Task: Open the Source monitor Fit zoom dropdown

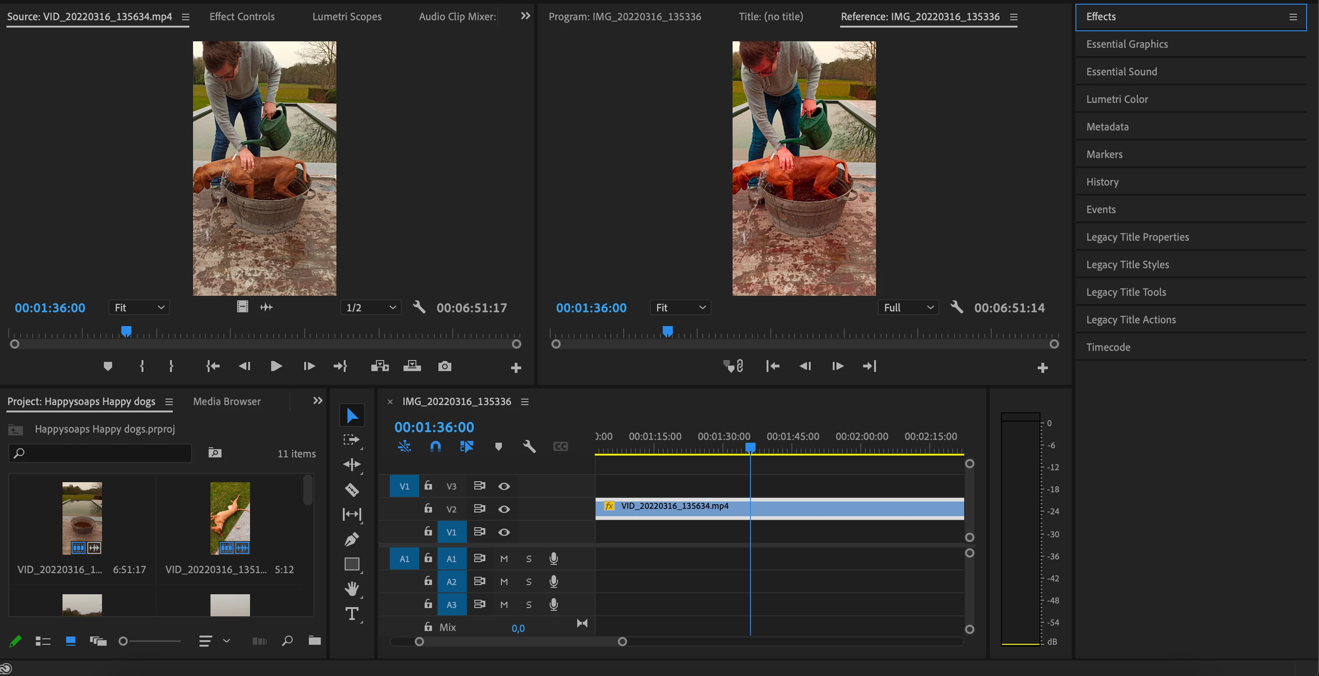Action: (139, 308)
